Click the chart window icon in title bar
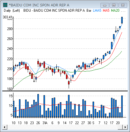The width and height of the screenshot is (130, 132). [x=5, y=5]
